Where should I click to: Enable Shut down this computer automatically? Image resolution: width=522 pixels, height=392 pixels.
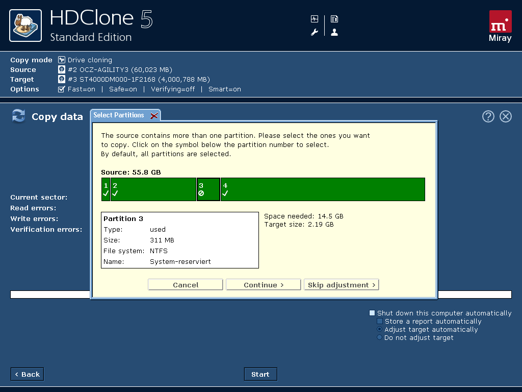[x=372, y=313]
